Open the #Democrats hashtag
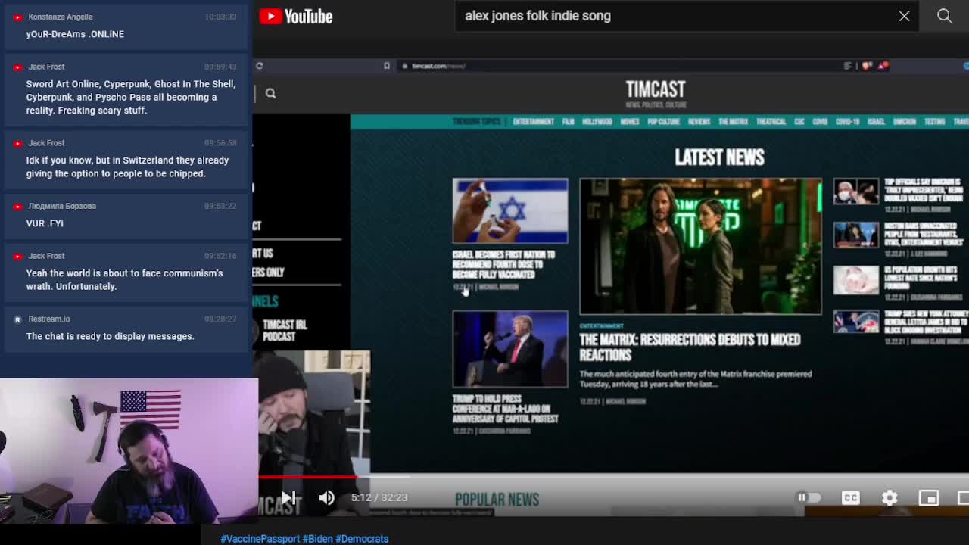Screen dimensions: 969x545 362,539
